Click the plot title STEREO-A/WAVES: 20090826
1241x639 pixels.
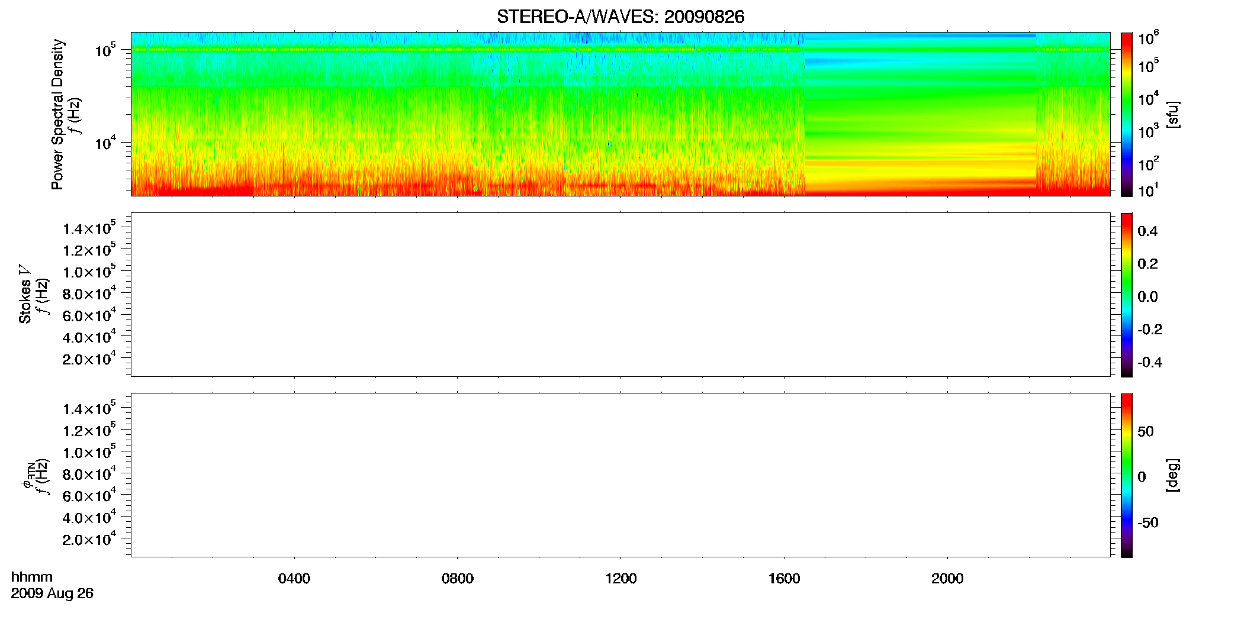click(x=620, y=17)
